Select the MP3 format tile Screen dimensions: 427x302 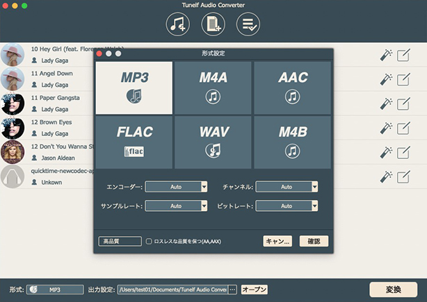pyautogui.click(x=134, y=87)
